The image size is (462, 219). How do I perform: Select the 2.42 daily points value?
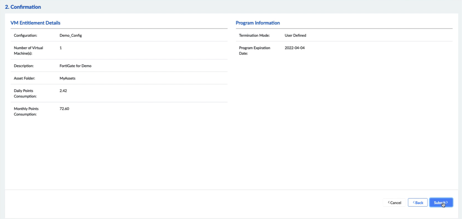(x=63, y=91)
